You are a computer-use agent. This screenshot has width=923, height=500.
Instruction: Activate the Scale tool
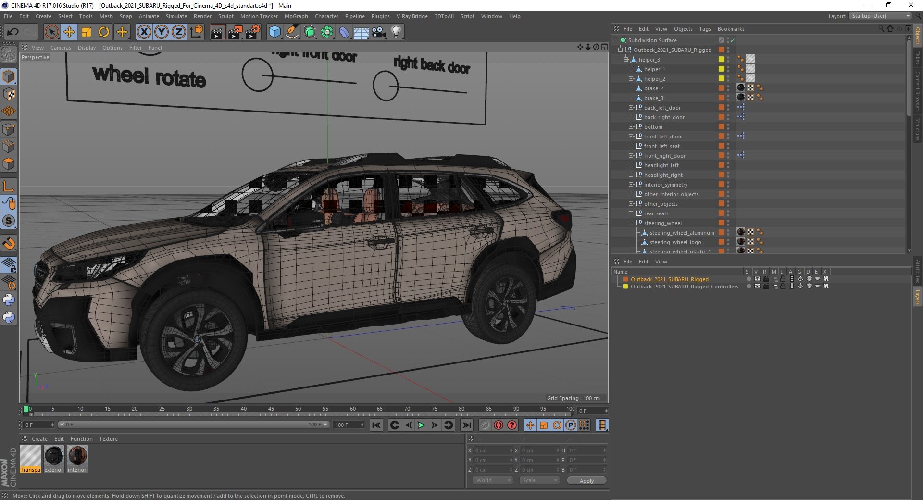(87, 32)
